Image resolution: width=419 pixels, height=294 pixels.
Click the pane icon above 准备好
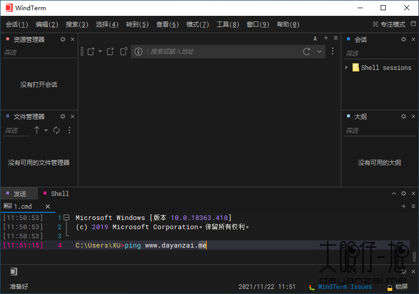tap(13, 272)
